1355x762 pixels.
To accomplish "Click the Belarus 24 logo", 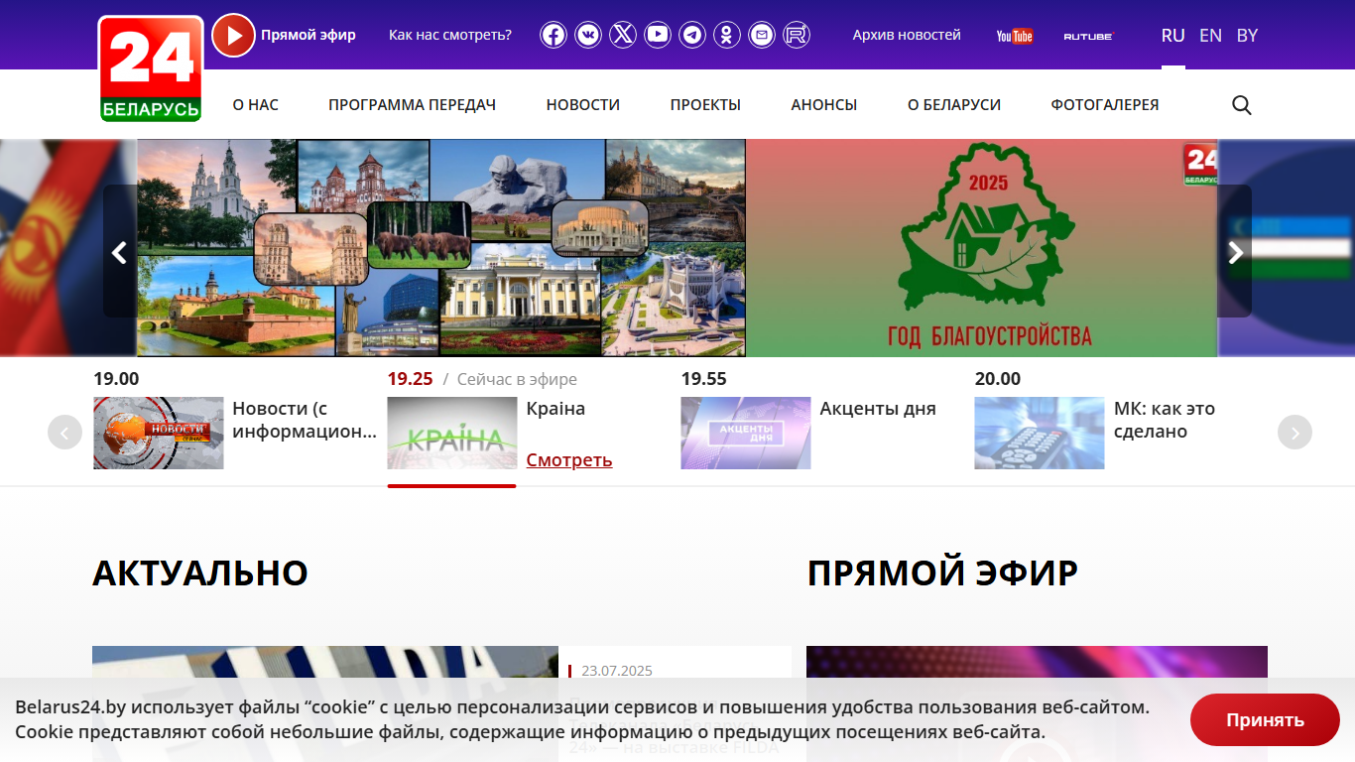I will [x=151, y=68].
